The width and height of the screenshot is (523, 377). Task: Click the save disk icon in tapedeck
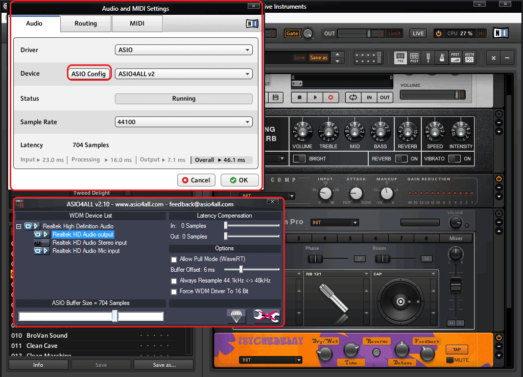tap(275, 98)
